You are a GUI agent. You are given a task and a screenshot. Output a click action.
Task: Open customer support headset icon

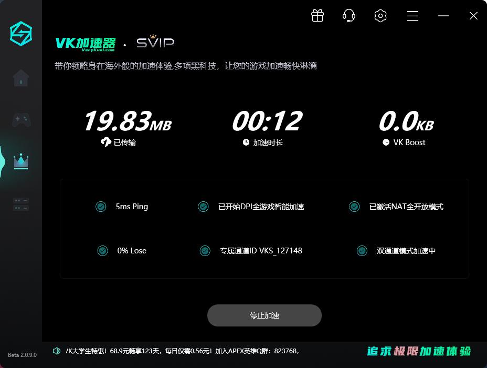click(349, 16)
